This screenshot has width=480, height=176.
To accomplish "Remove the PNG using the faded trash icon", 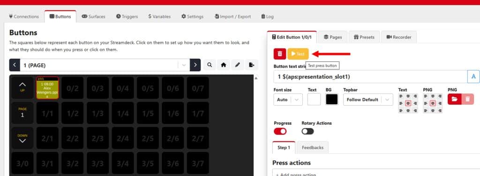I will pyautogui.click(x=467, y=99).
